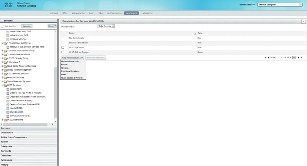Expand the UCSD_Operations folder
Viewport: 307px width, 166px height.
point(3,120)
